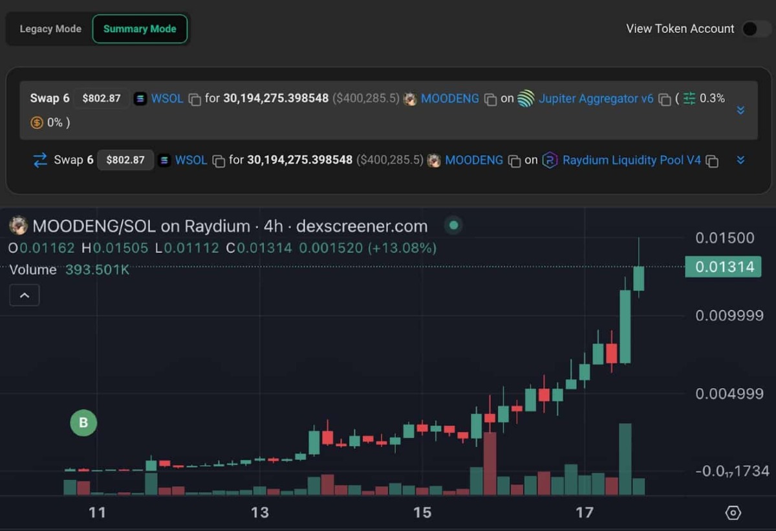Open Jupiter Aggregator v6 link
The image size is (776, 531).
pyautogui.click(x=596, y=99)
